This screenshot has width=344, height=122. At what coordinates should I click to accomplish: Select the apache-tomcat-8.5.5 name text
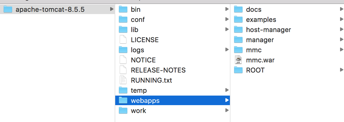tap(50, 10)
